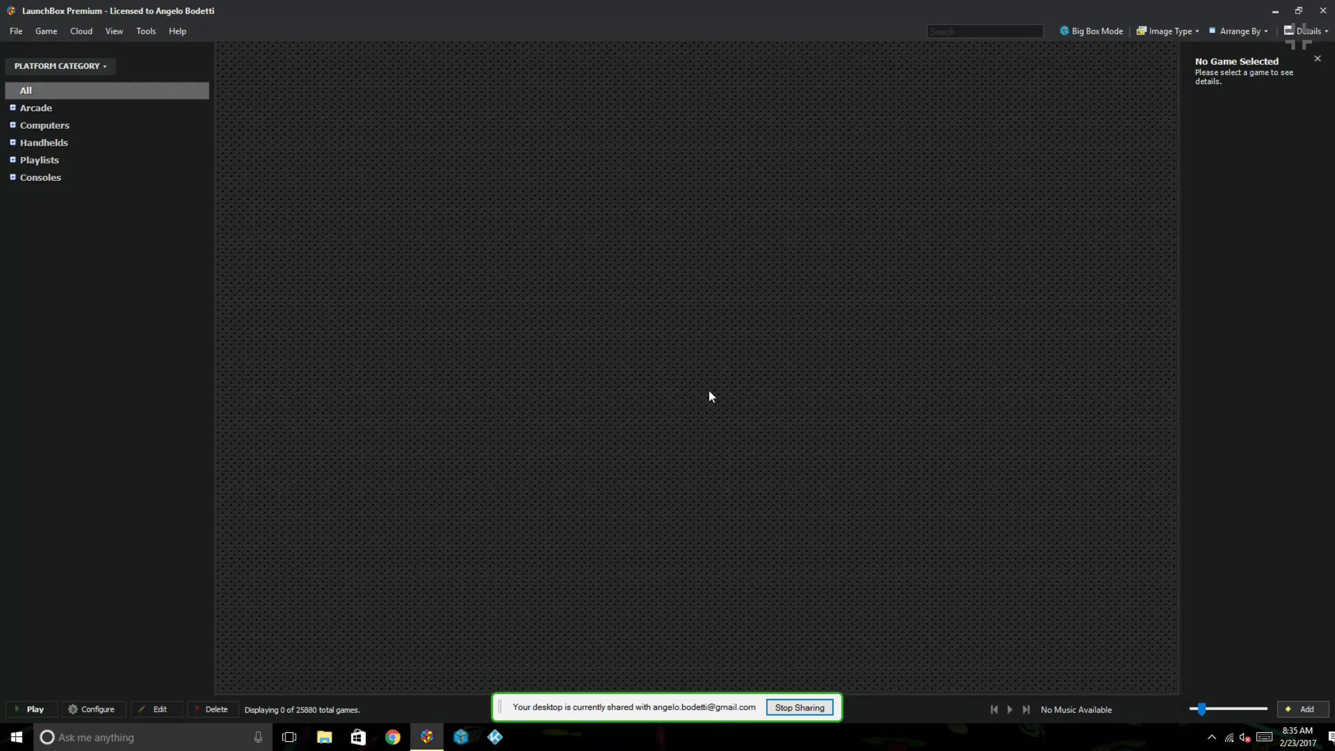
Task: Open the network status tray icon
Action: [1229, 737]
